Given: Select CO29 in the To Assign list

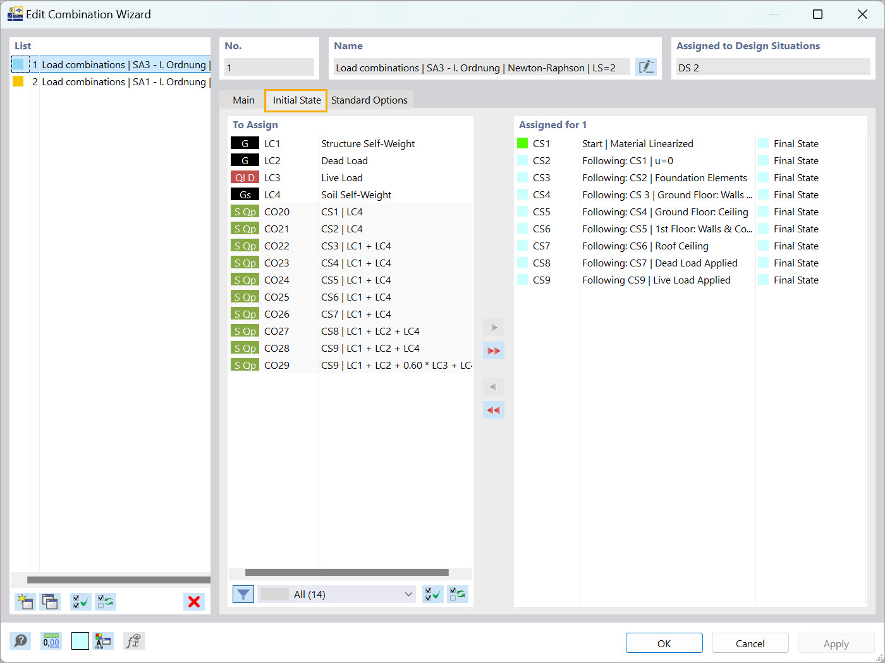Looking at the screenshot, I should [x=277, y=364].
